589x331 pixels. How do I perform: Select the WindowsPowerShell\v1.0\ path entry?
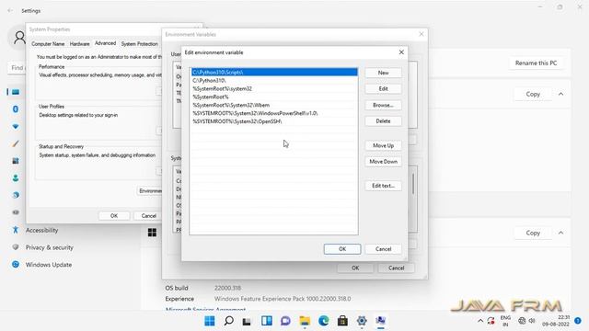(274, 113)
